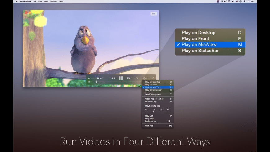Toggle Semi Transparent mode

pos(158,94)
